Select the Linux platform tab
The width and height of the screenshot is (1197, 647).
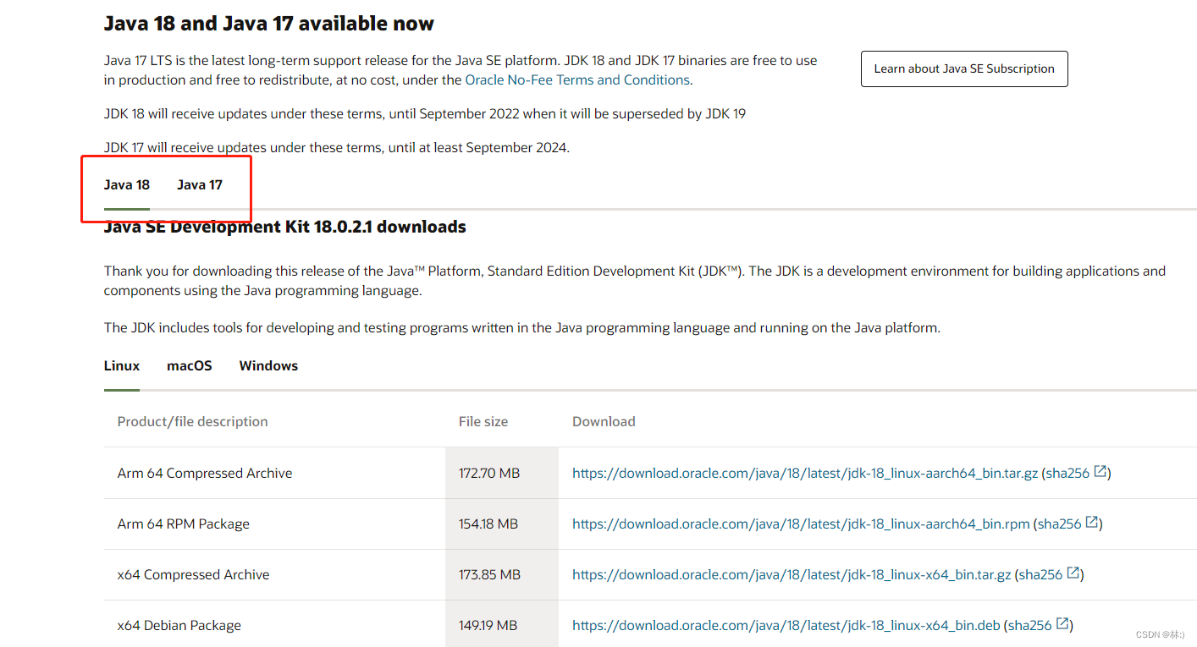pos(122,365)
